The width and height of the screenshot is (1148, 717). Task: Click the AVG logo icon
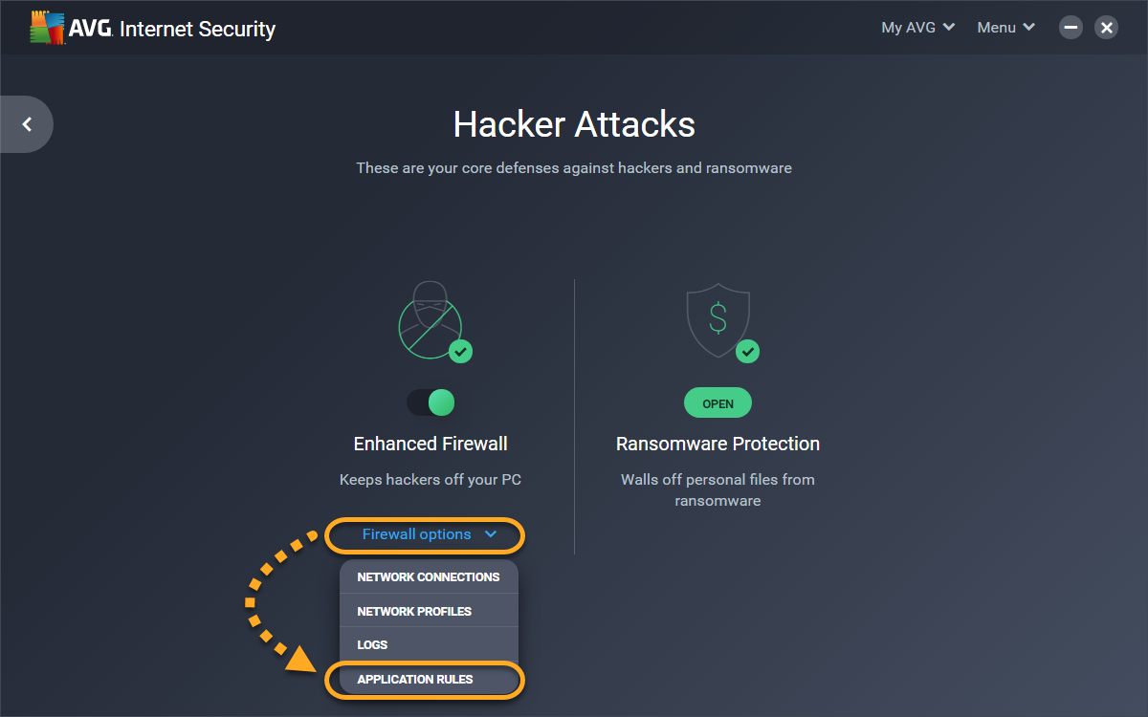46,28
